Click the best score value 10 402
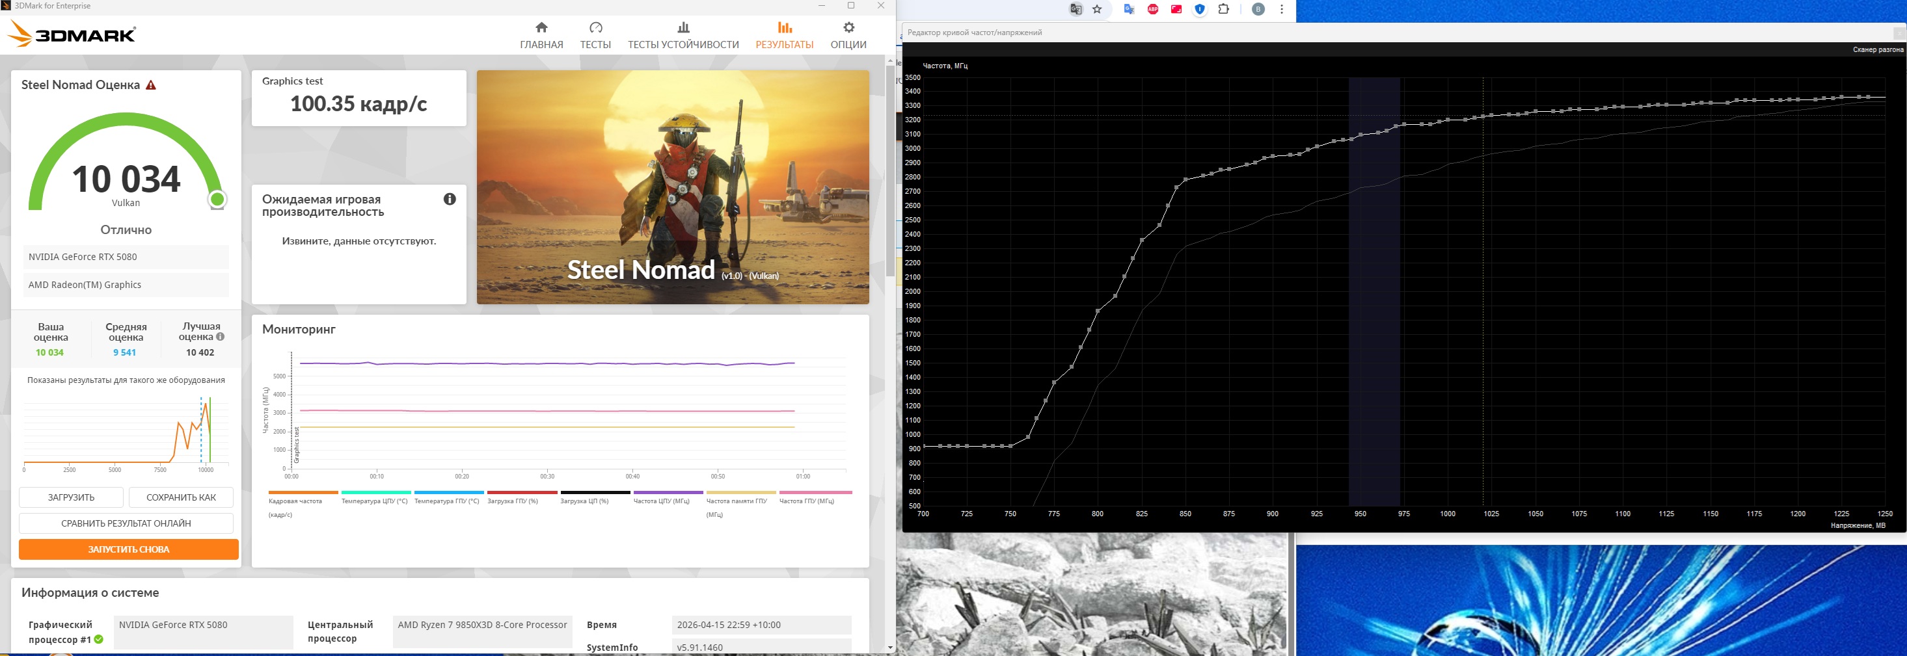The width and height of the screenshot is (1907, 656). (200, 353)
